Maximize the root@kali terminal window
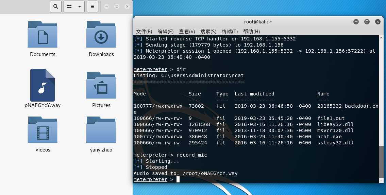 point(367,22)
